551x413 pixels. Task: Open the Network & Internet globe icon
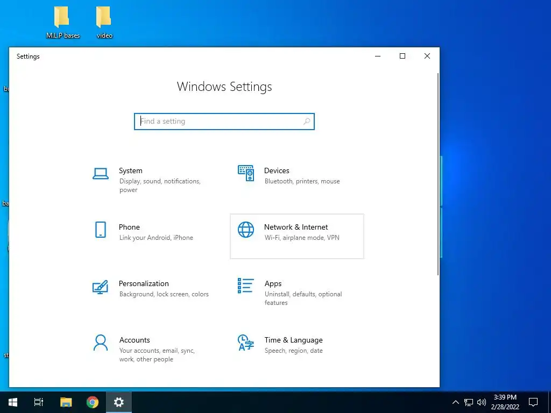(245, 230)
